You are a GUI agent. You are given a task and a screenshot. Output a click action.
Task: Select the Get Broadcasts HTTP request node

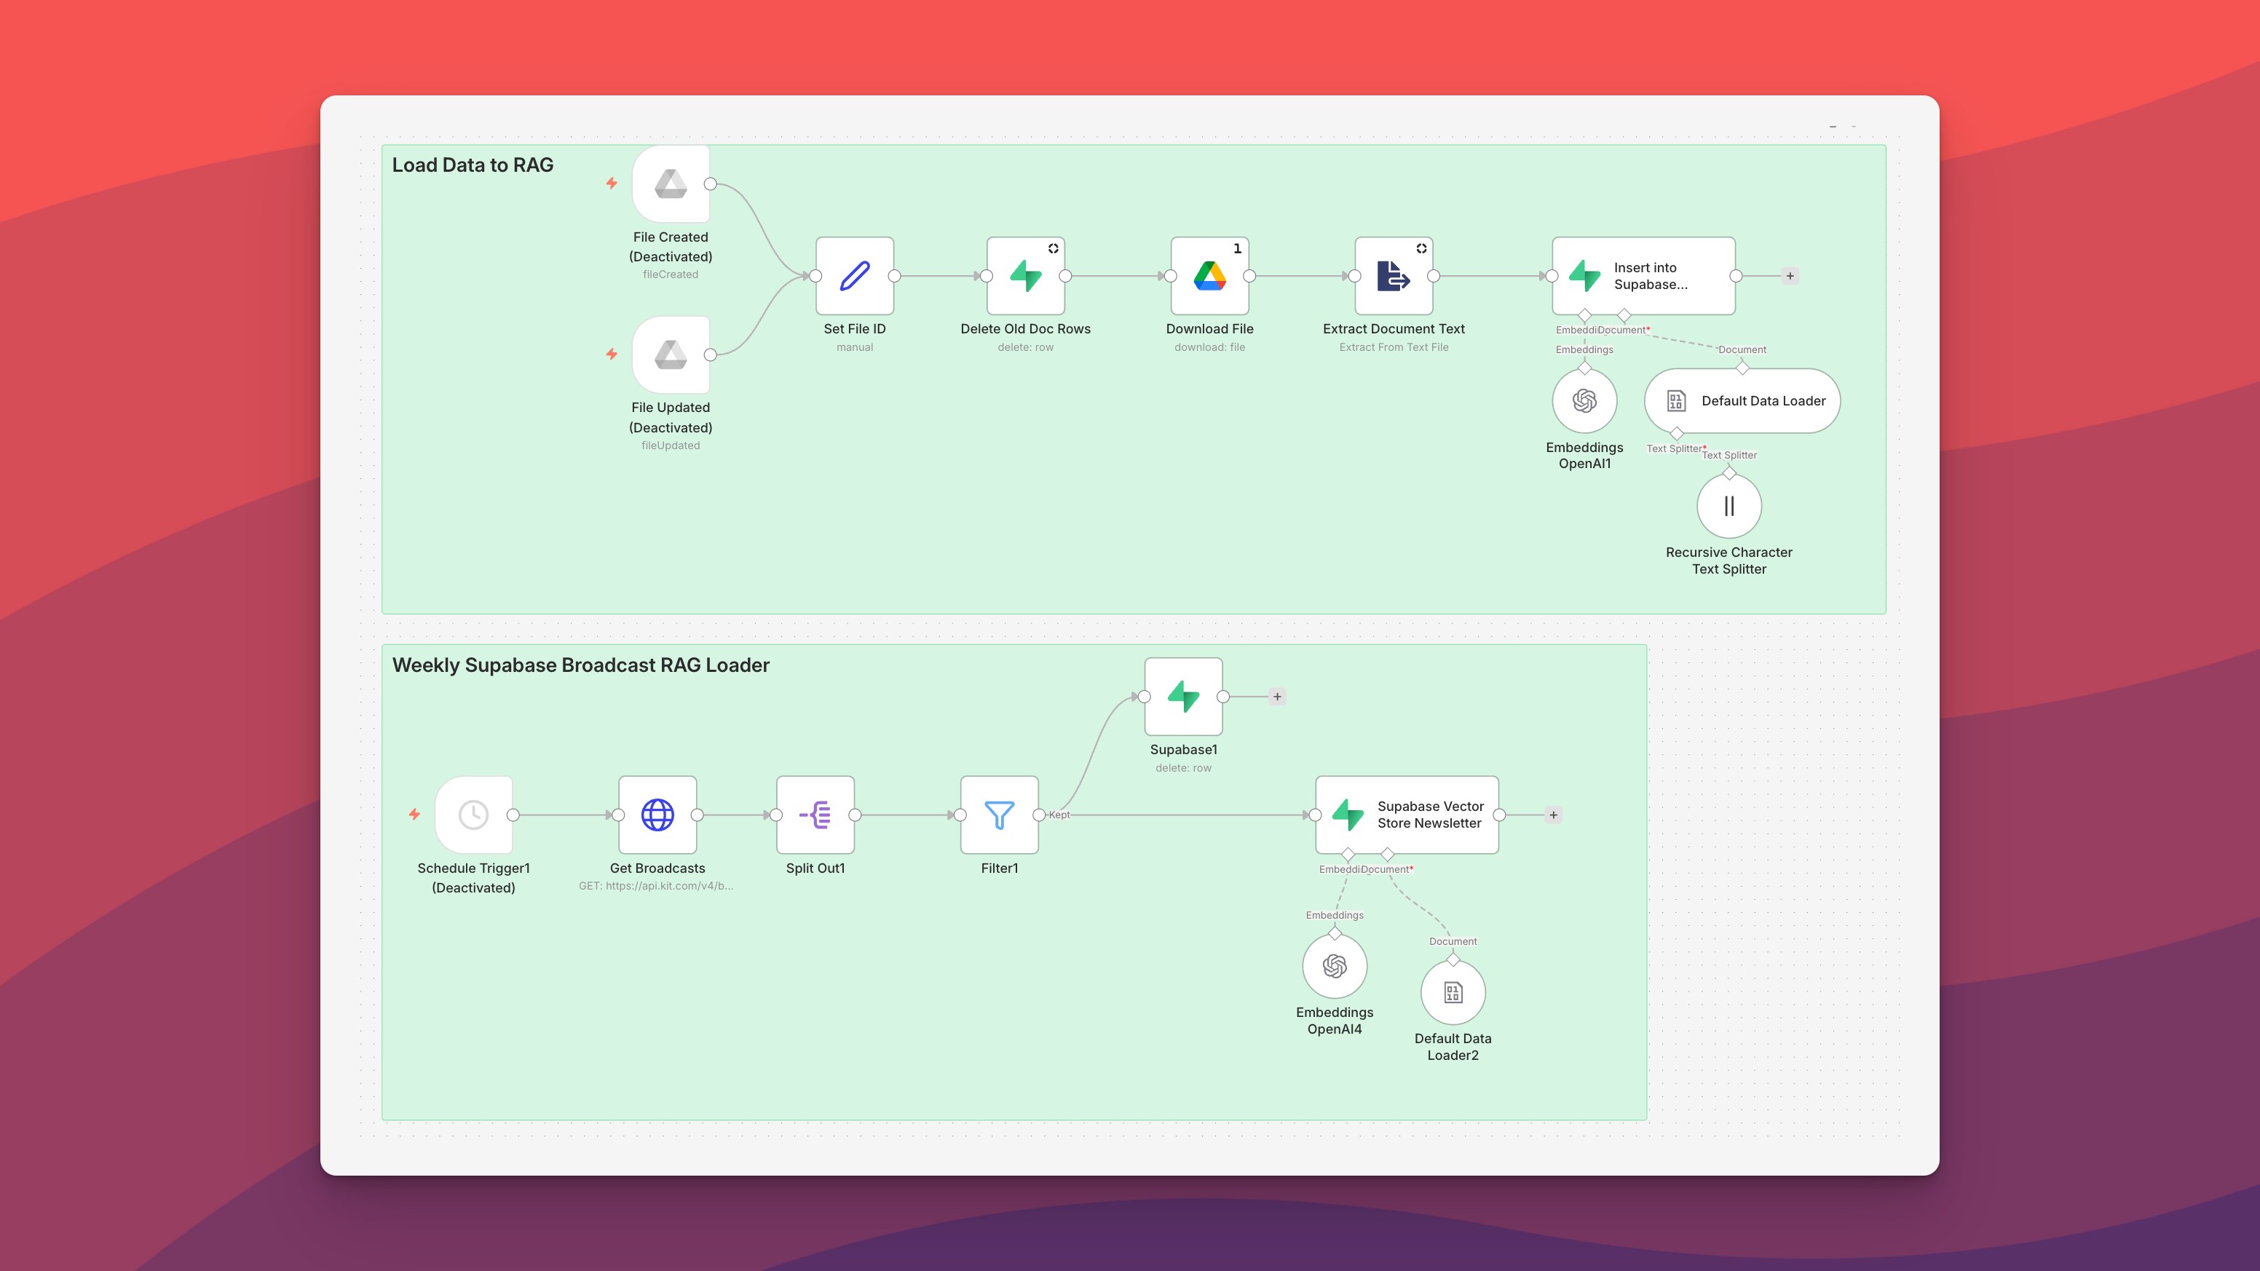657,815
